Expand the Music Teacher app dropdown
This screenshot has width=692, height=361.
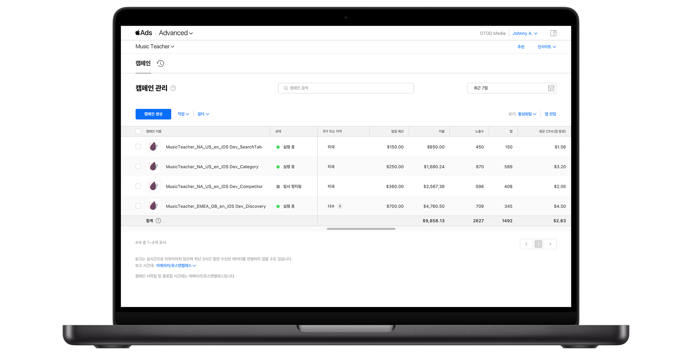coord(155,47)
